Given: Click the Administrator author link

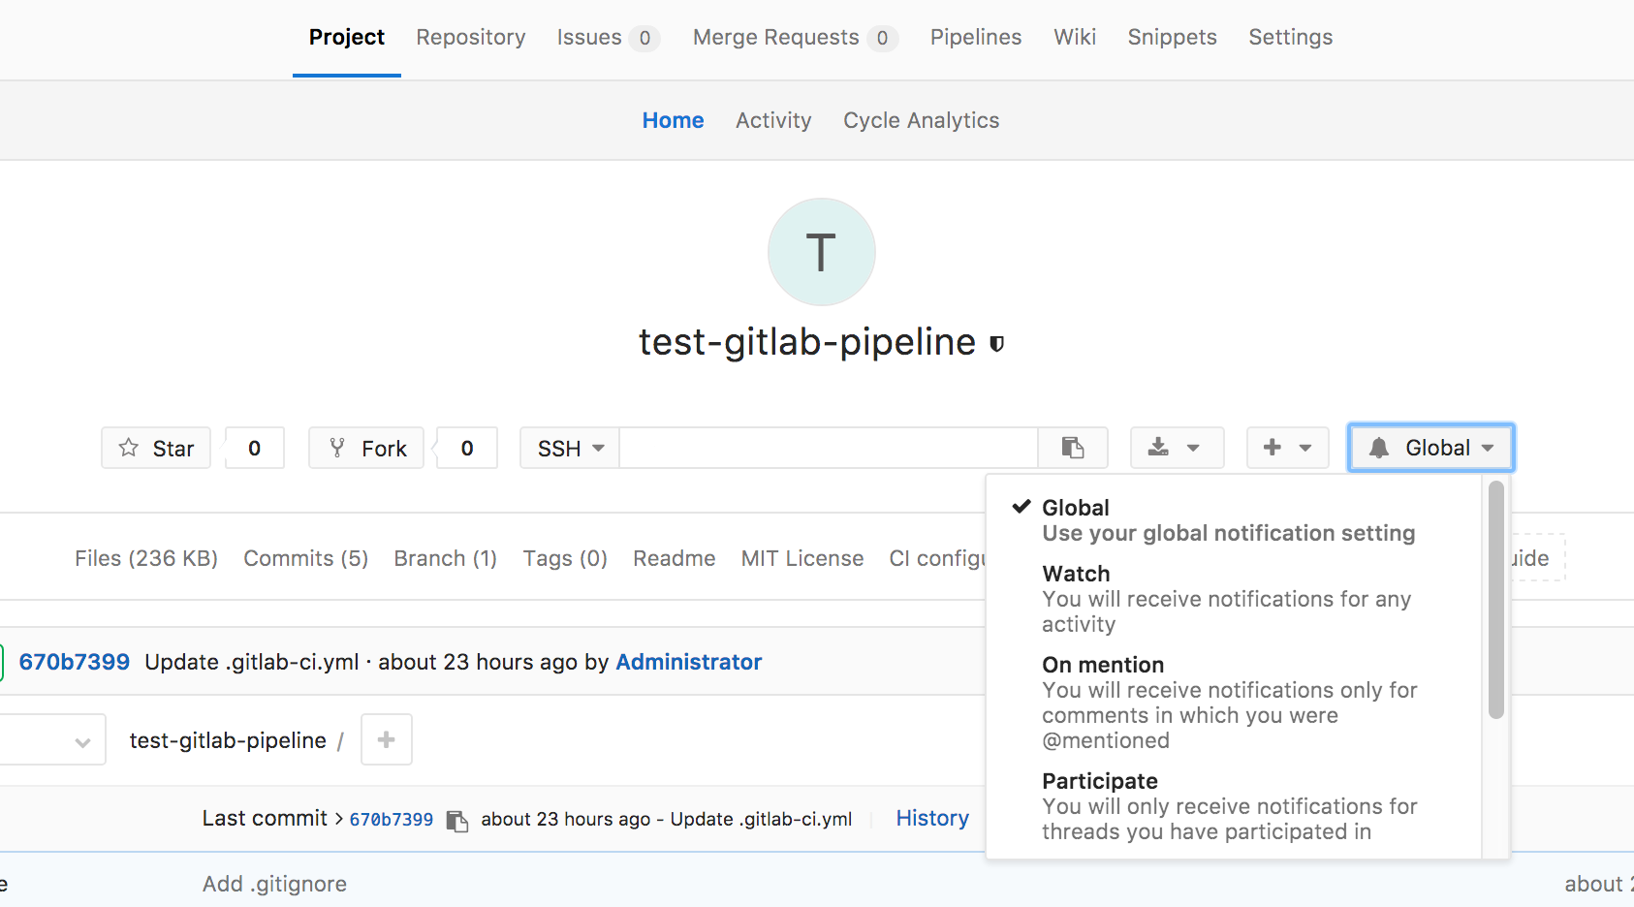Looking at the screenshot, I should (688, 662).
